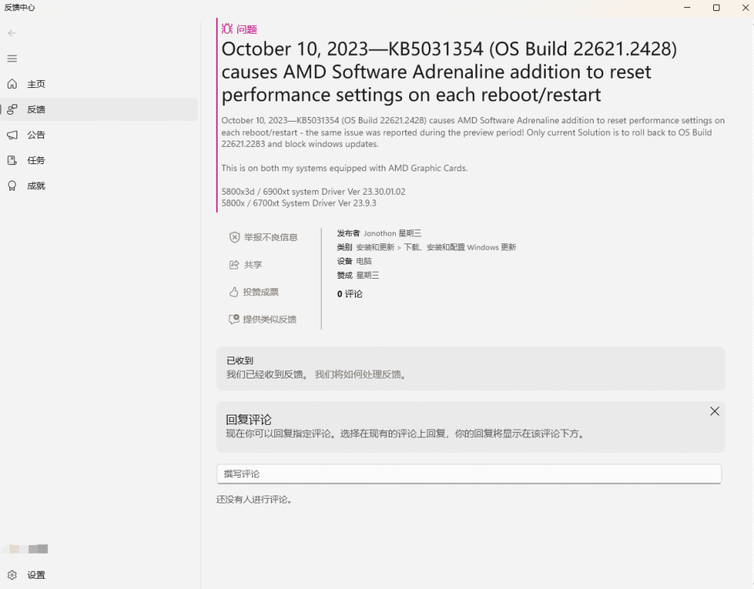Screen dimensions: 754x589
Task: Click the 提供类似反馈 chat icon
Action: [x=234, y=320]
